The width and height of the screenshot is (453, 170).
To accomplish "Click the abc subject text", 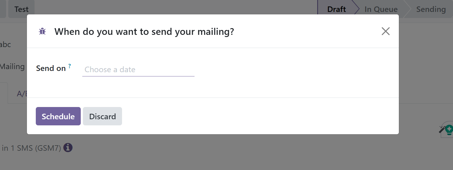I will pyautogui.click(x=6, y=45).
